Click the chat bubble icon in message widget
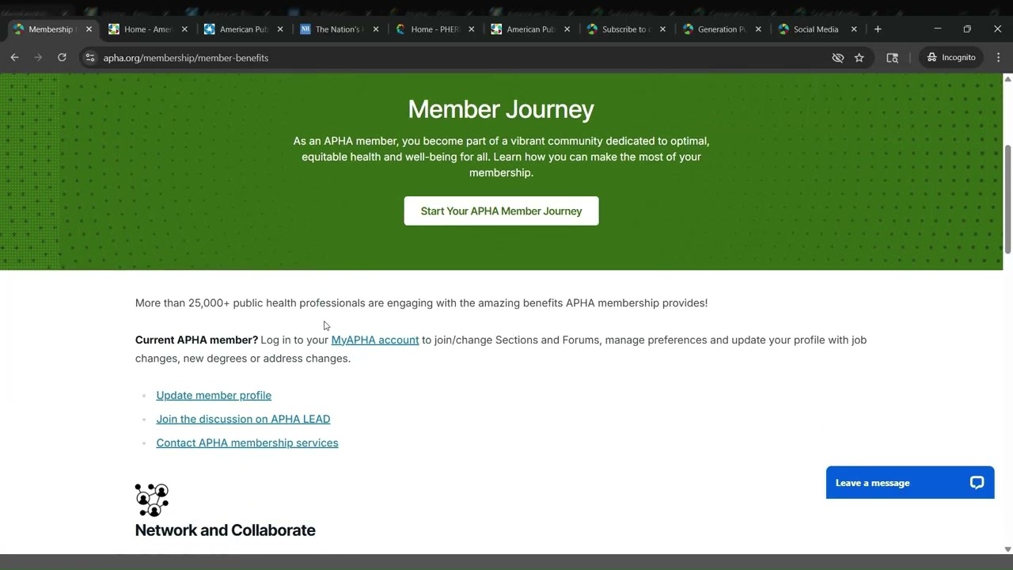Viewport: 1013px width, 570px height. coord(977,483)
